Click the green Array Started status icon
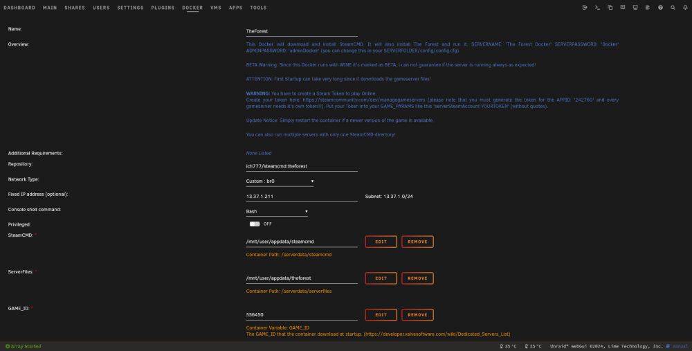692x351 pixels. pos(8,347)
